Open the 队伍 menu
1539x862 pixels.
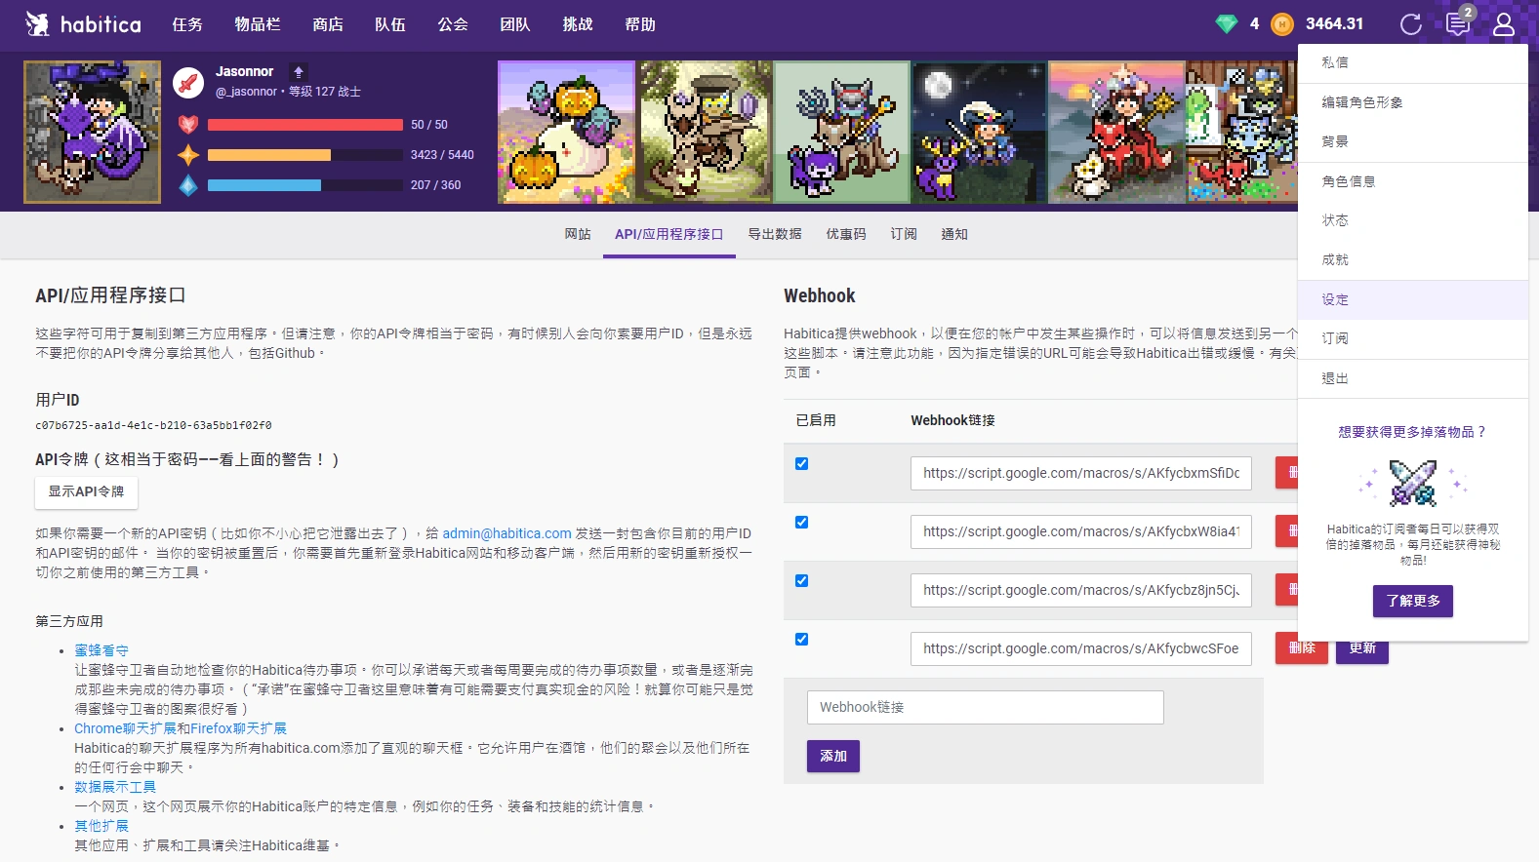click(390, 24)
